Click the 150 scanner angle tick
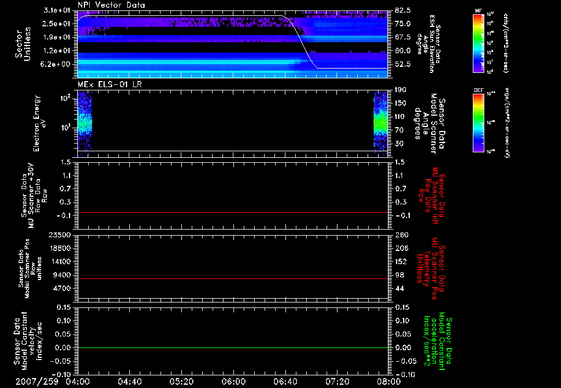The width and height of the screenshot is (561, 388). [x=400, y=104]
